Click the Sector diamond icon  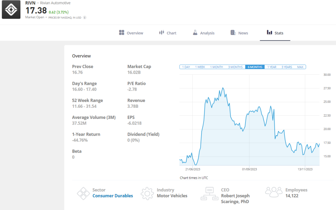83,193
